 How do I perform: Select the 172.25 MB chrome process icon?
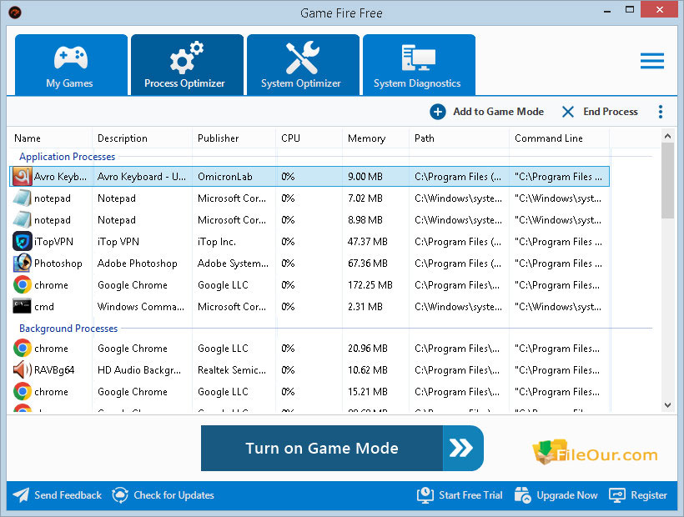23,285
